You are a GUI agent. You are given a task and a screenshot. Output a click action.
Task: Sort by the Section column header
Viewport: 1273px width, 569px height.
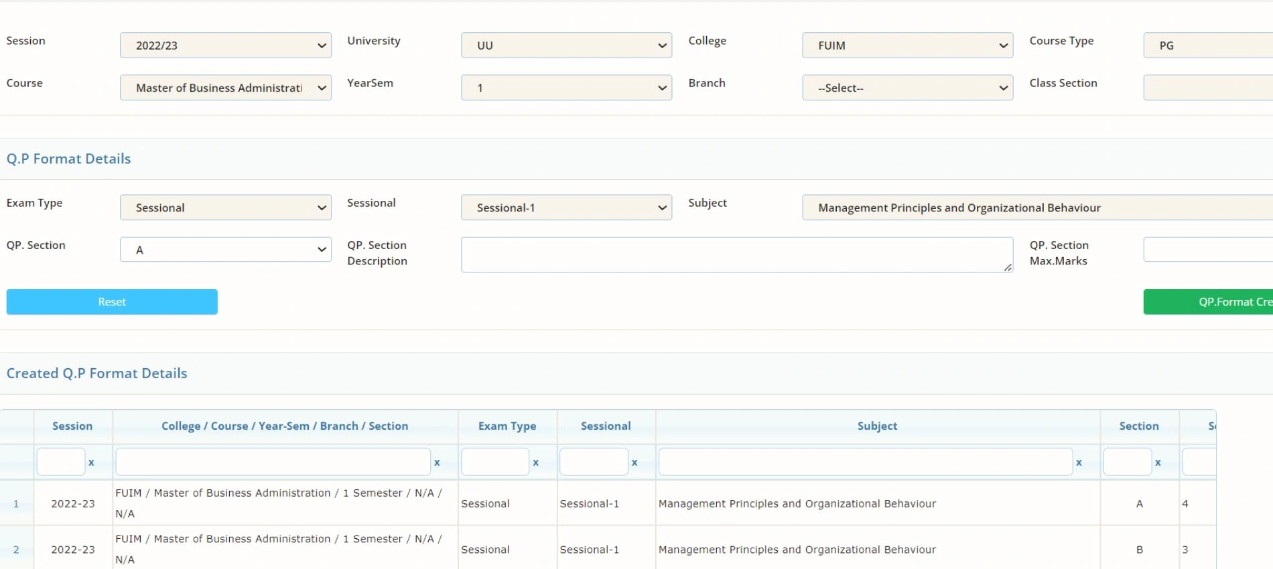pos(1139,426)
